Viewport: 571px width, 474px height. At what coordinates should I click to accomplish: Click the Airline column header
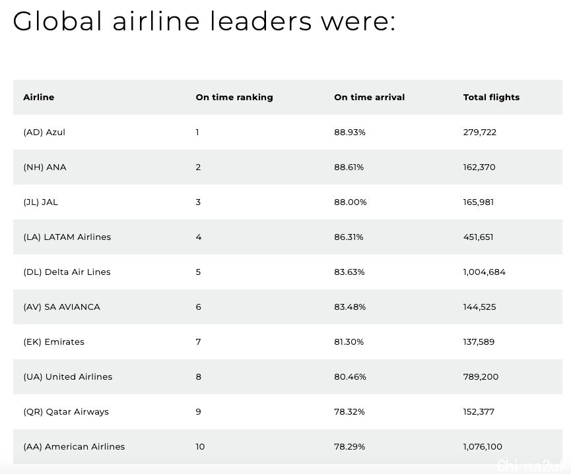coord(38,97)
